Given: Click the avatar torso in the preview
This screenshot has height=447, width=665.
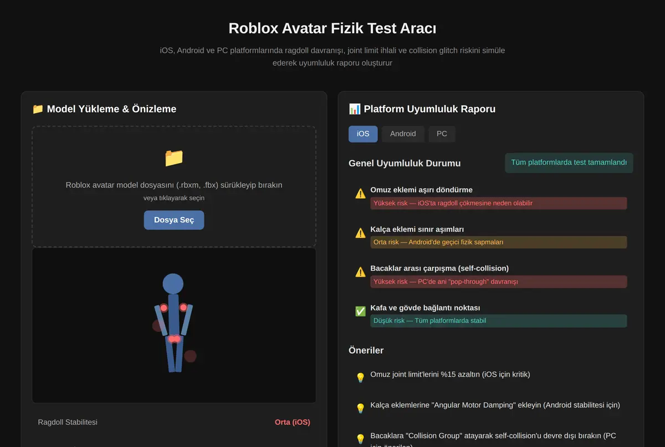Looking at the screenshot, I should click(x=173, y=314).
